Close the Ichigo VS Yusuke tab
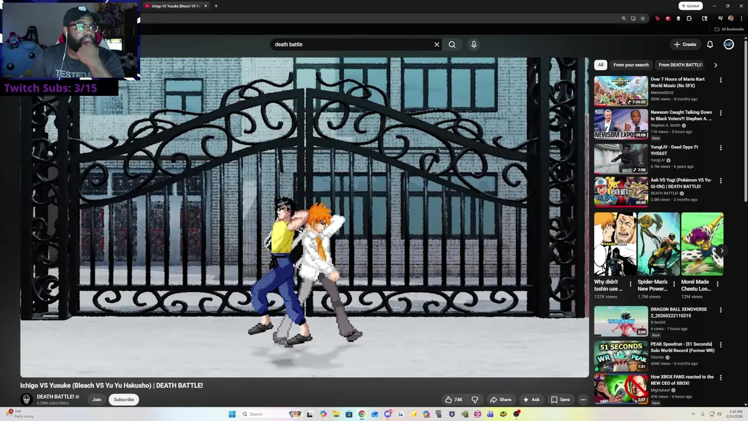 tap(206, 6)
